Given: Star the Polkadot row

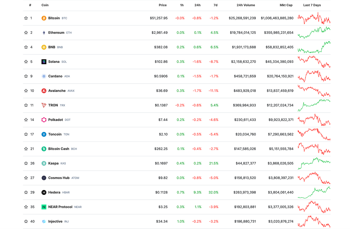Looking at the screenshot, I should pos(26,119).
